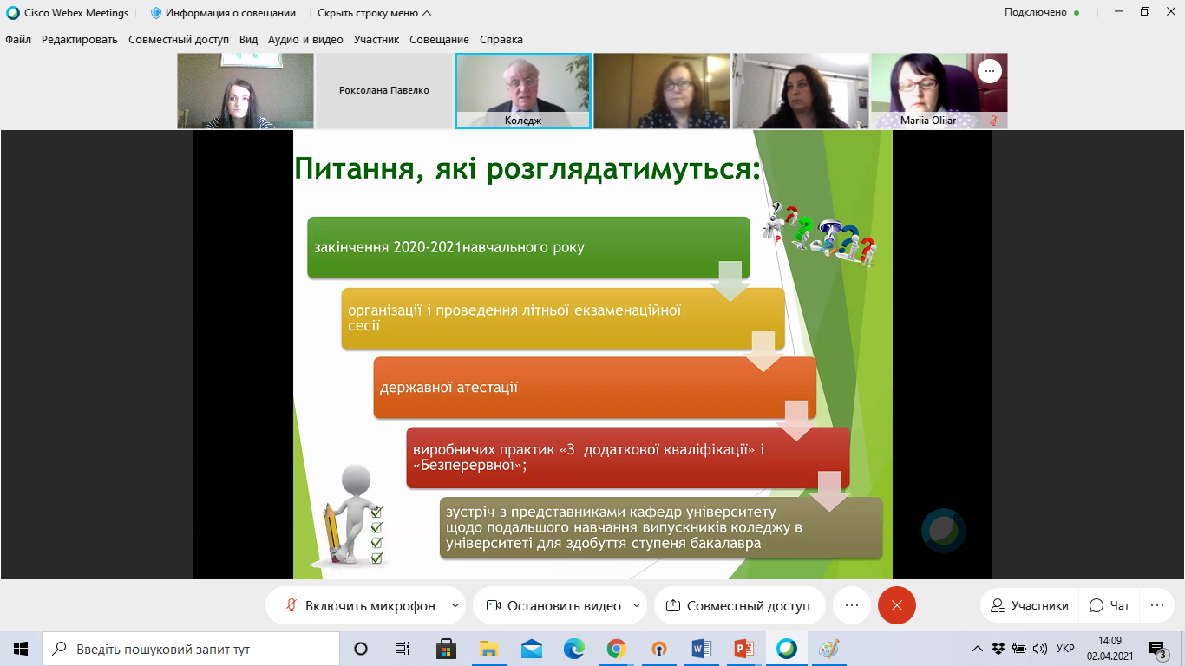Viewport: 1185px width, 666px height.
Task: Open the Webex icon in the taskbar
Action: tap(787, 649)
